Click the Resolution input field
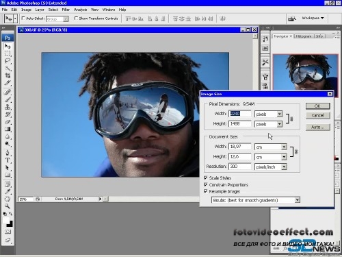342x257 pixels. [x=239, y=167]
